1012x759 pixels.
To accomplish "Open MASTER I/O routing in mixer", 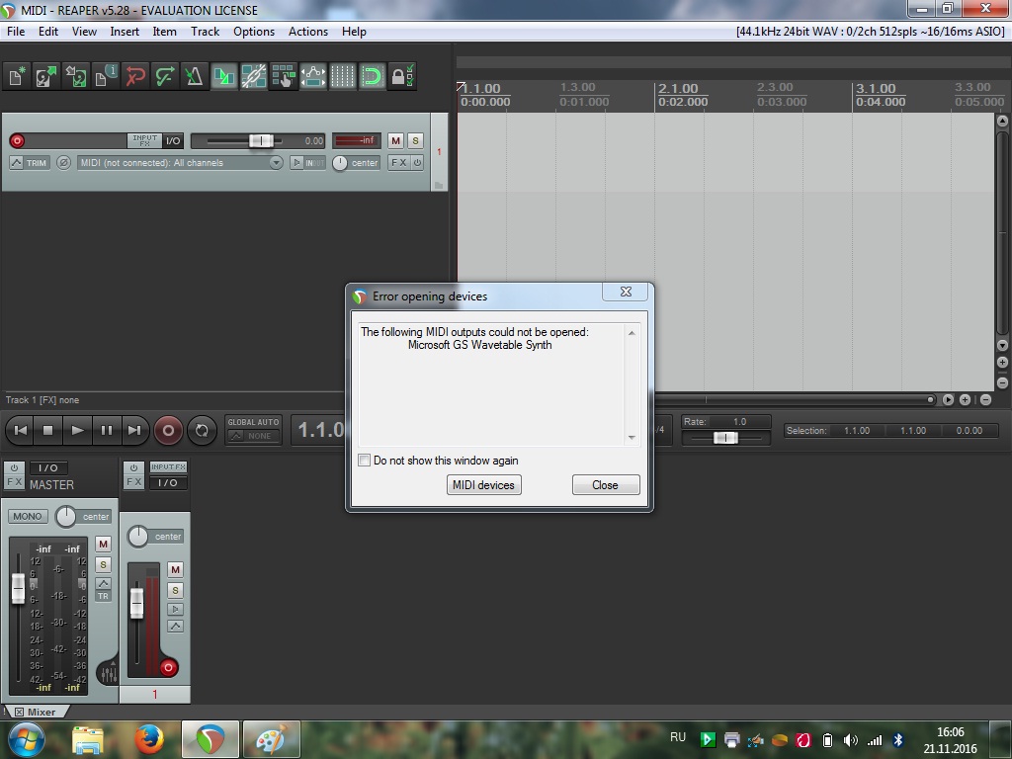I will pyautogui.click(x=48, y=467).
